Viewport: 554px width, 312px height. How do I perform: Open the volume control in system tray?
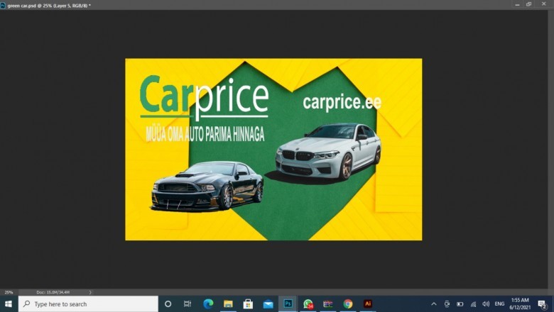[486, 303]
